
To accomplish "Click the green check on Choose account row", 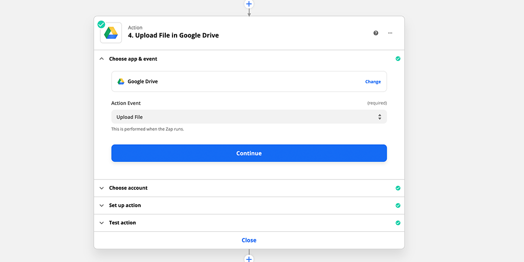I will (x=398, y=188).
